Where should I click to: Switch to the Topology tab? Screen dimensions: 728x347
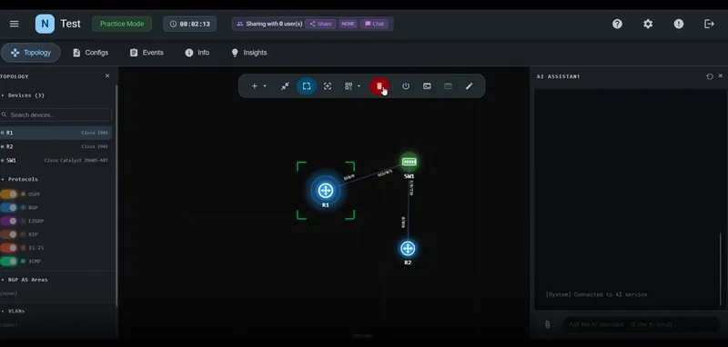pyautogui.click(x=31, y=53)
